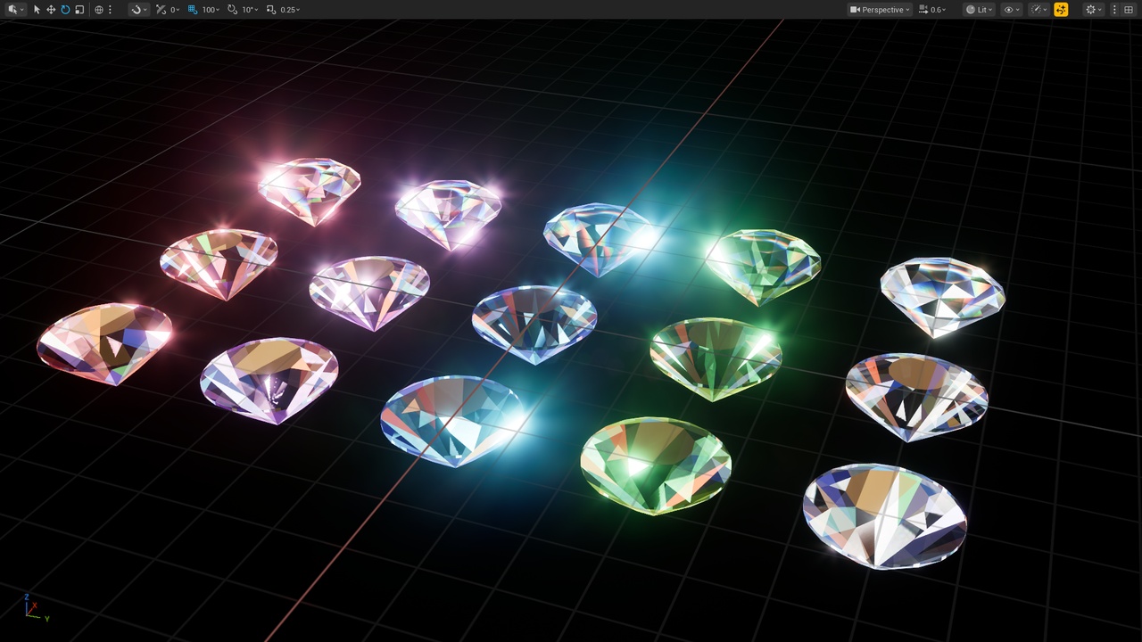Open the three-dot options menu at top right

[x=1114, y=10]
